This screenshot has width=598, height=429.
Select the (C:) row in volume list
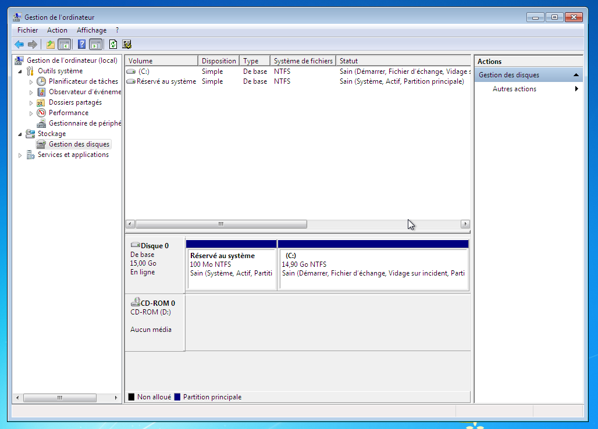click(298, 71)
